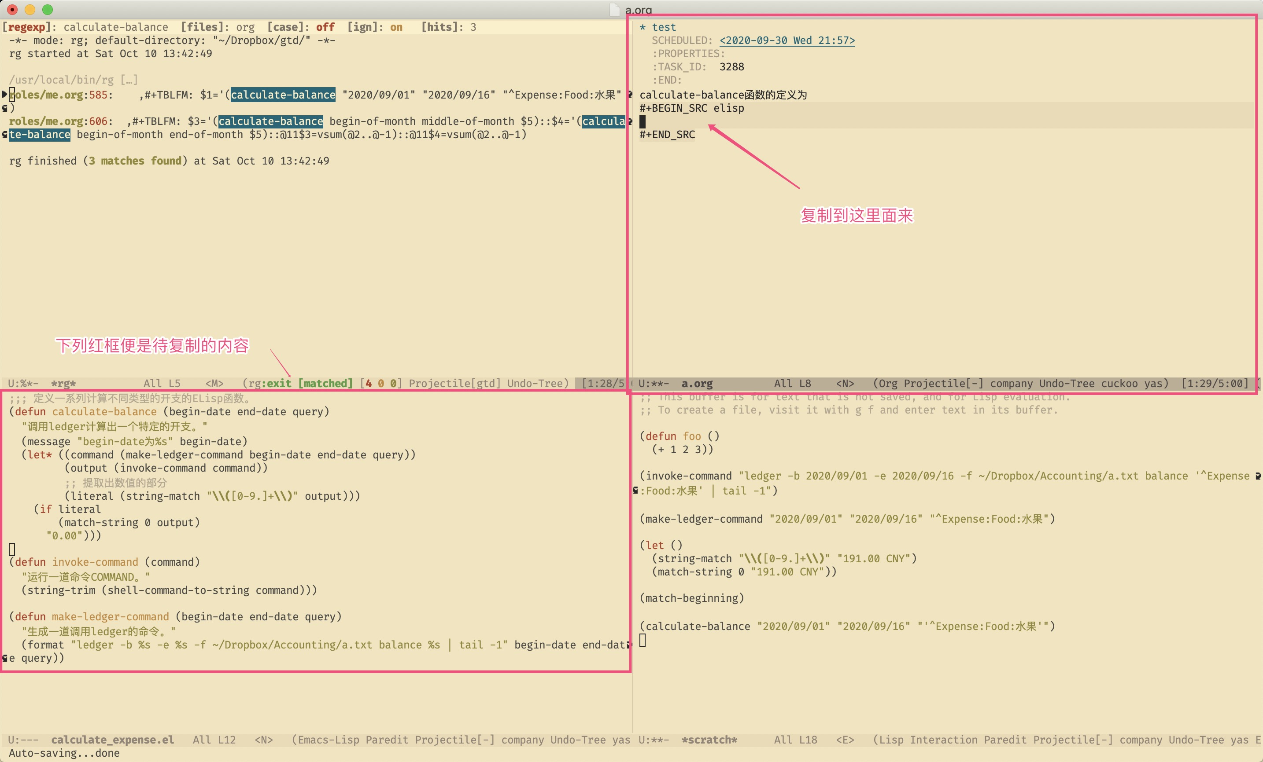The width and height of the screenshot is (1263, 762).
Task: Expand the hidden /usr/local/bin/rg command line
Action: [129, 80]
